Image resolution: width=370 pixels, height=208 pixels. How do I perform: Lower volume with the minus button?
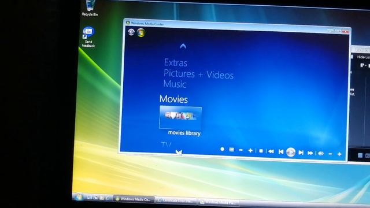[x=330, y=154]
